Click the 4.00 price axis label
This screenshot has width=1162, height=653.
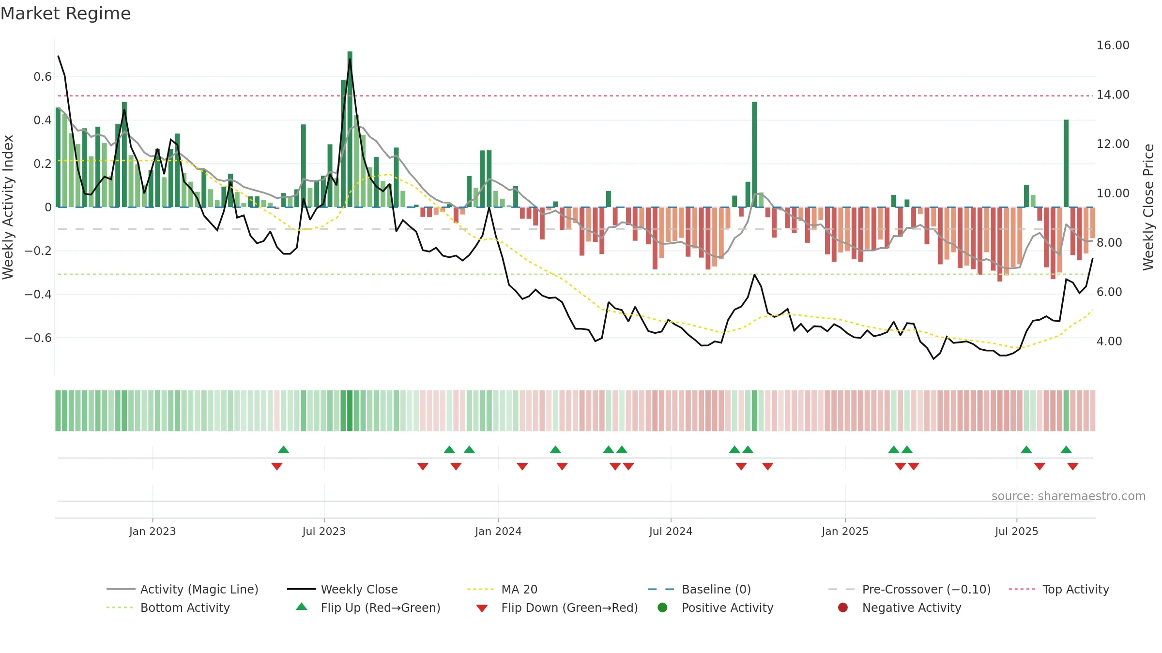1109,341
